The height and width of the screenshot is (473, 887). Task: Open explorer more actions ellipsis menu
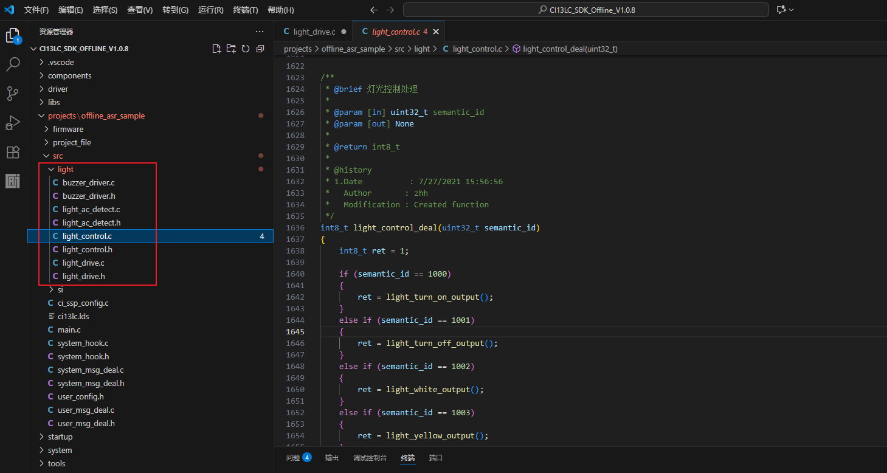tap(260, 32)
